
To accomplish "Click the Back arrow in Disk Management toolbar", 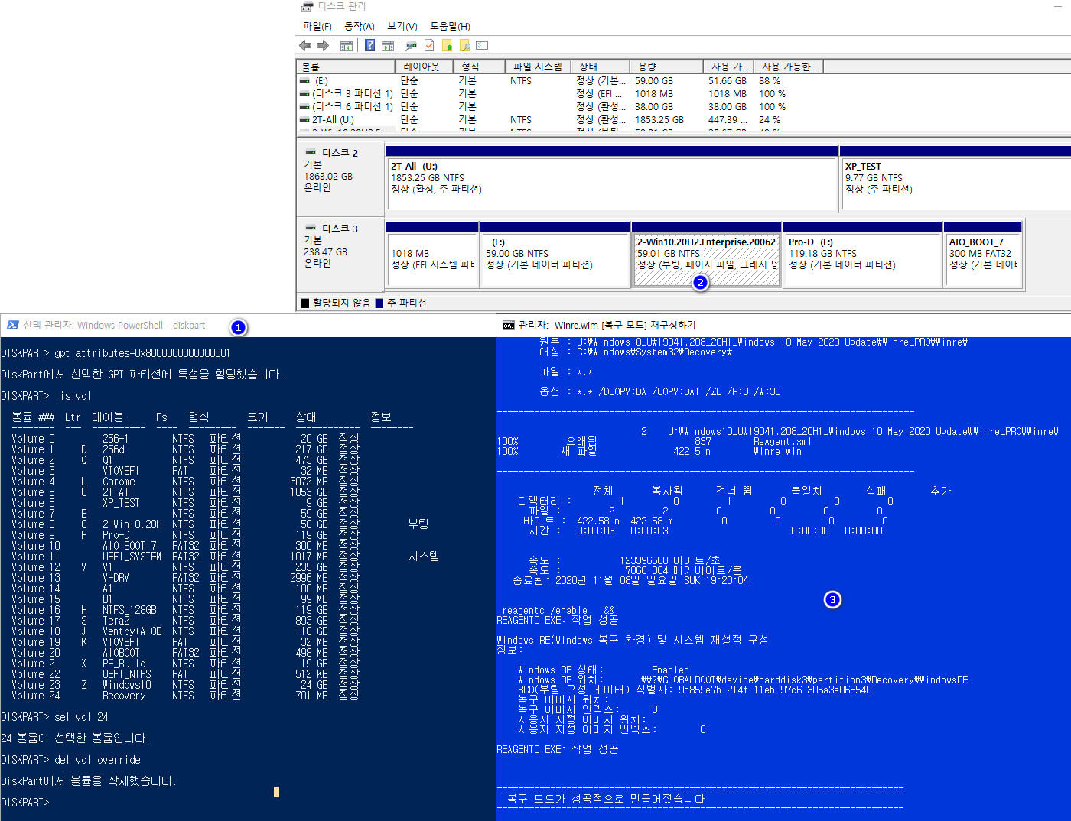I will pos(306,46).
